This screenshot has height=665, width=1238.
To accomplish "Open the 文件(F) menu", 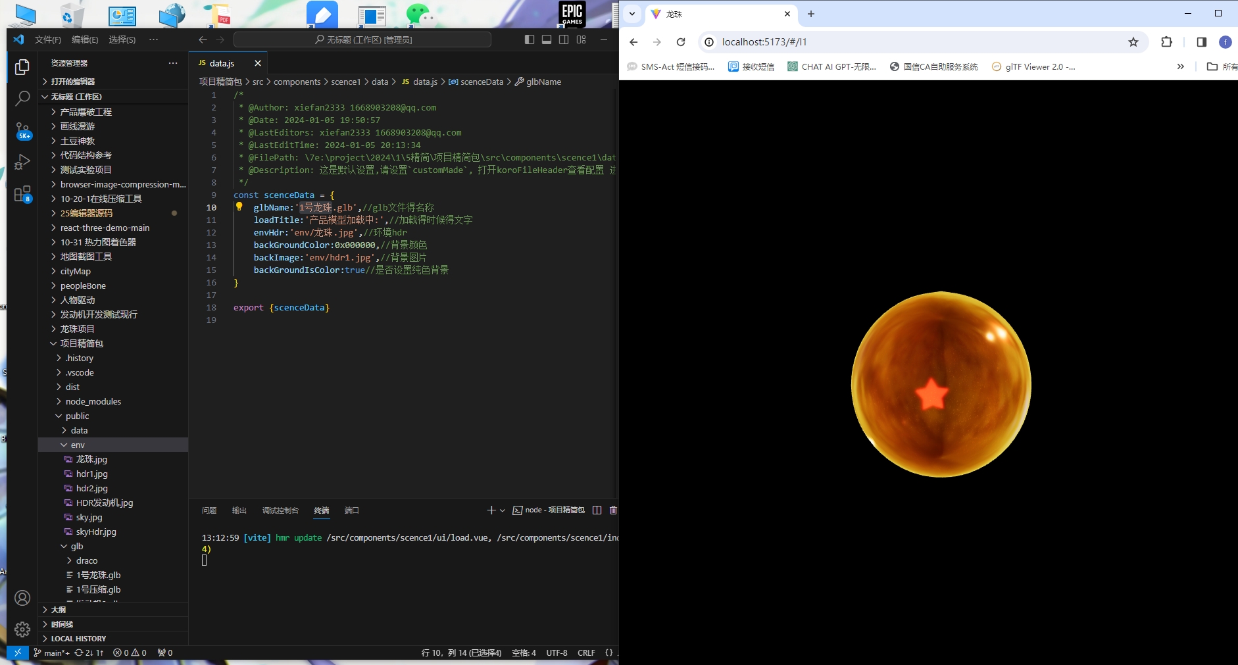I will pyautogui.click(x=48, y=39).
